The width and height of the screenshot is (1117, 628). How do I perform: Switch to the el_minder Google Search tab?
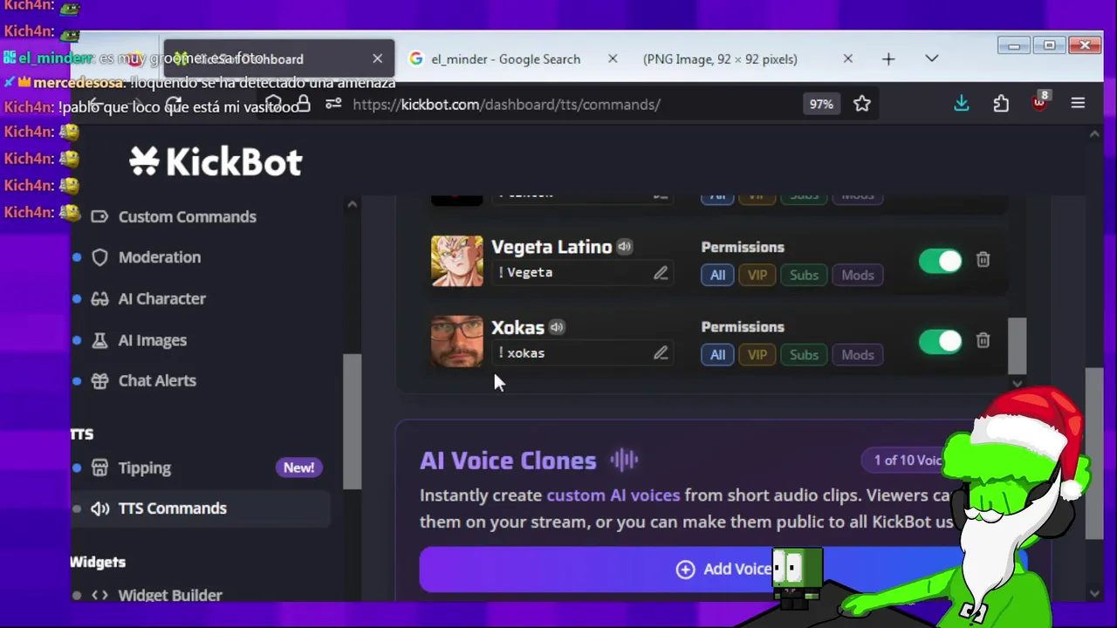pos(505,59)
